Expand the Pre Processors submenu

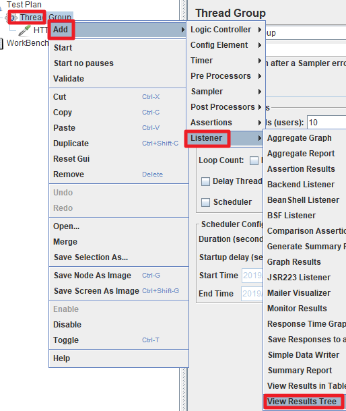pos(226,76)
